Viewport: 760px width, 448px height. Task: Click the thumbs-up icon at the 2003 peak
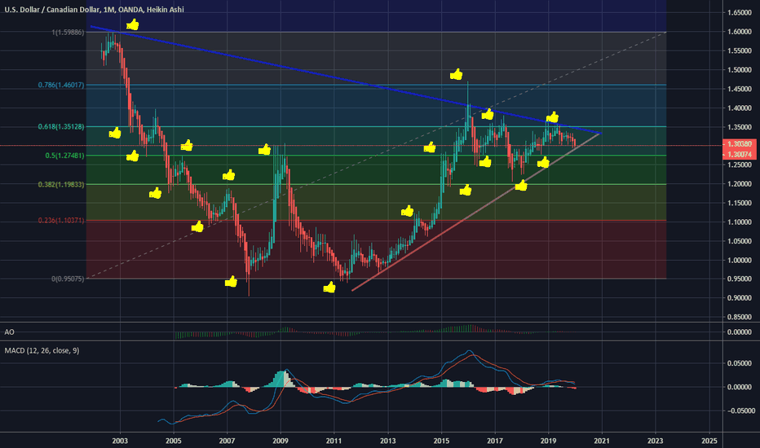tap(132, 25)
